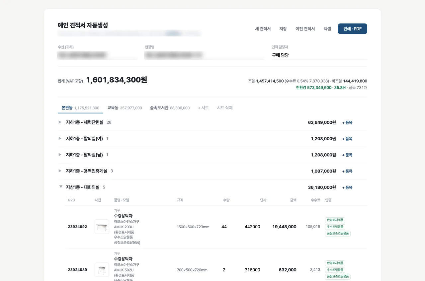Image resolution: width=425 pixels, height=281 pixels.
Task: Add item to 탈의실(남) with + 품목
Action: click(347, 155)
